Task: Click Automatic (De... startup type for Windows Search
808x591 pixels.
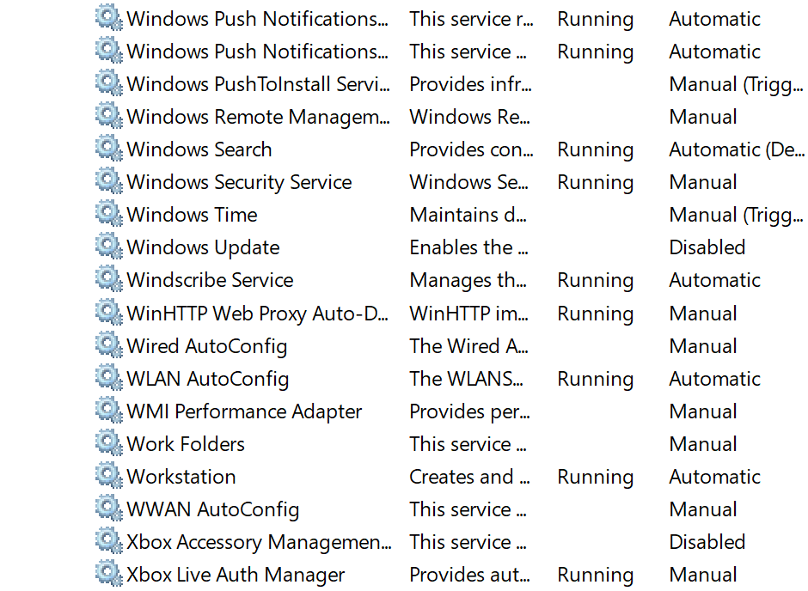Action: (x=737, y=149)
